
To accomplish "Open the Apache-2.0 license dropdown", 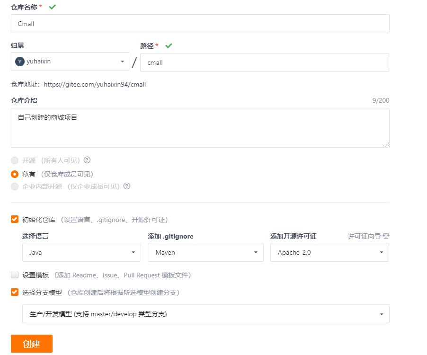I will 329,252.
